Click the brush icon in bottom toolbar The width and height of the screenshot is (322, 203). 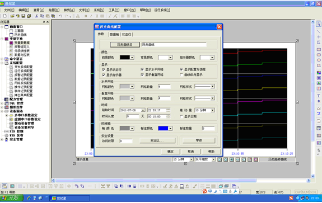click(x=195, y=186)
